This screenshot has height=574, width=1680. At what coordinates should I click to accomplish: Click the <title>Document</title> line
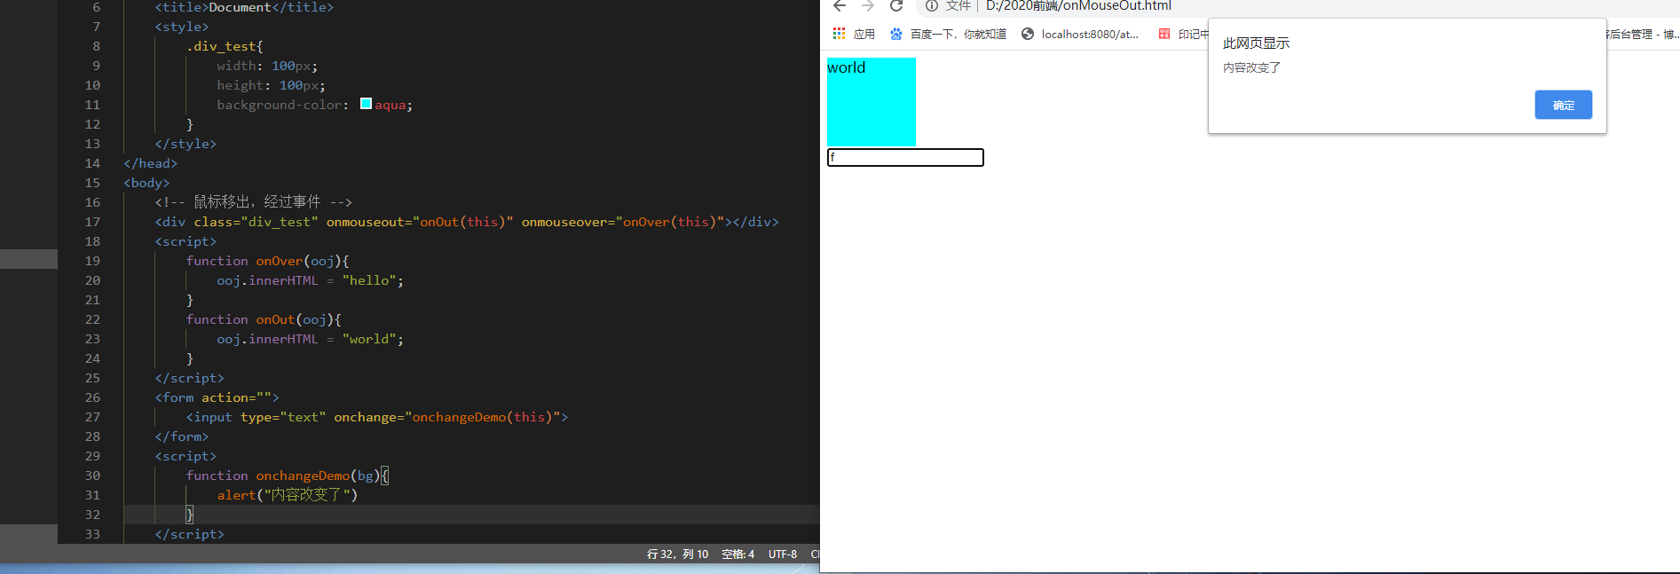click(244, 7)
